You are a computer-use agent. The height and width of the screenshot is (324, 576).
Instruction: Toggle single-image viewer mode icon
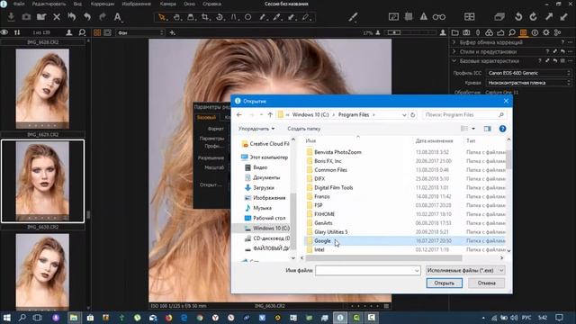(107, 32)
